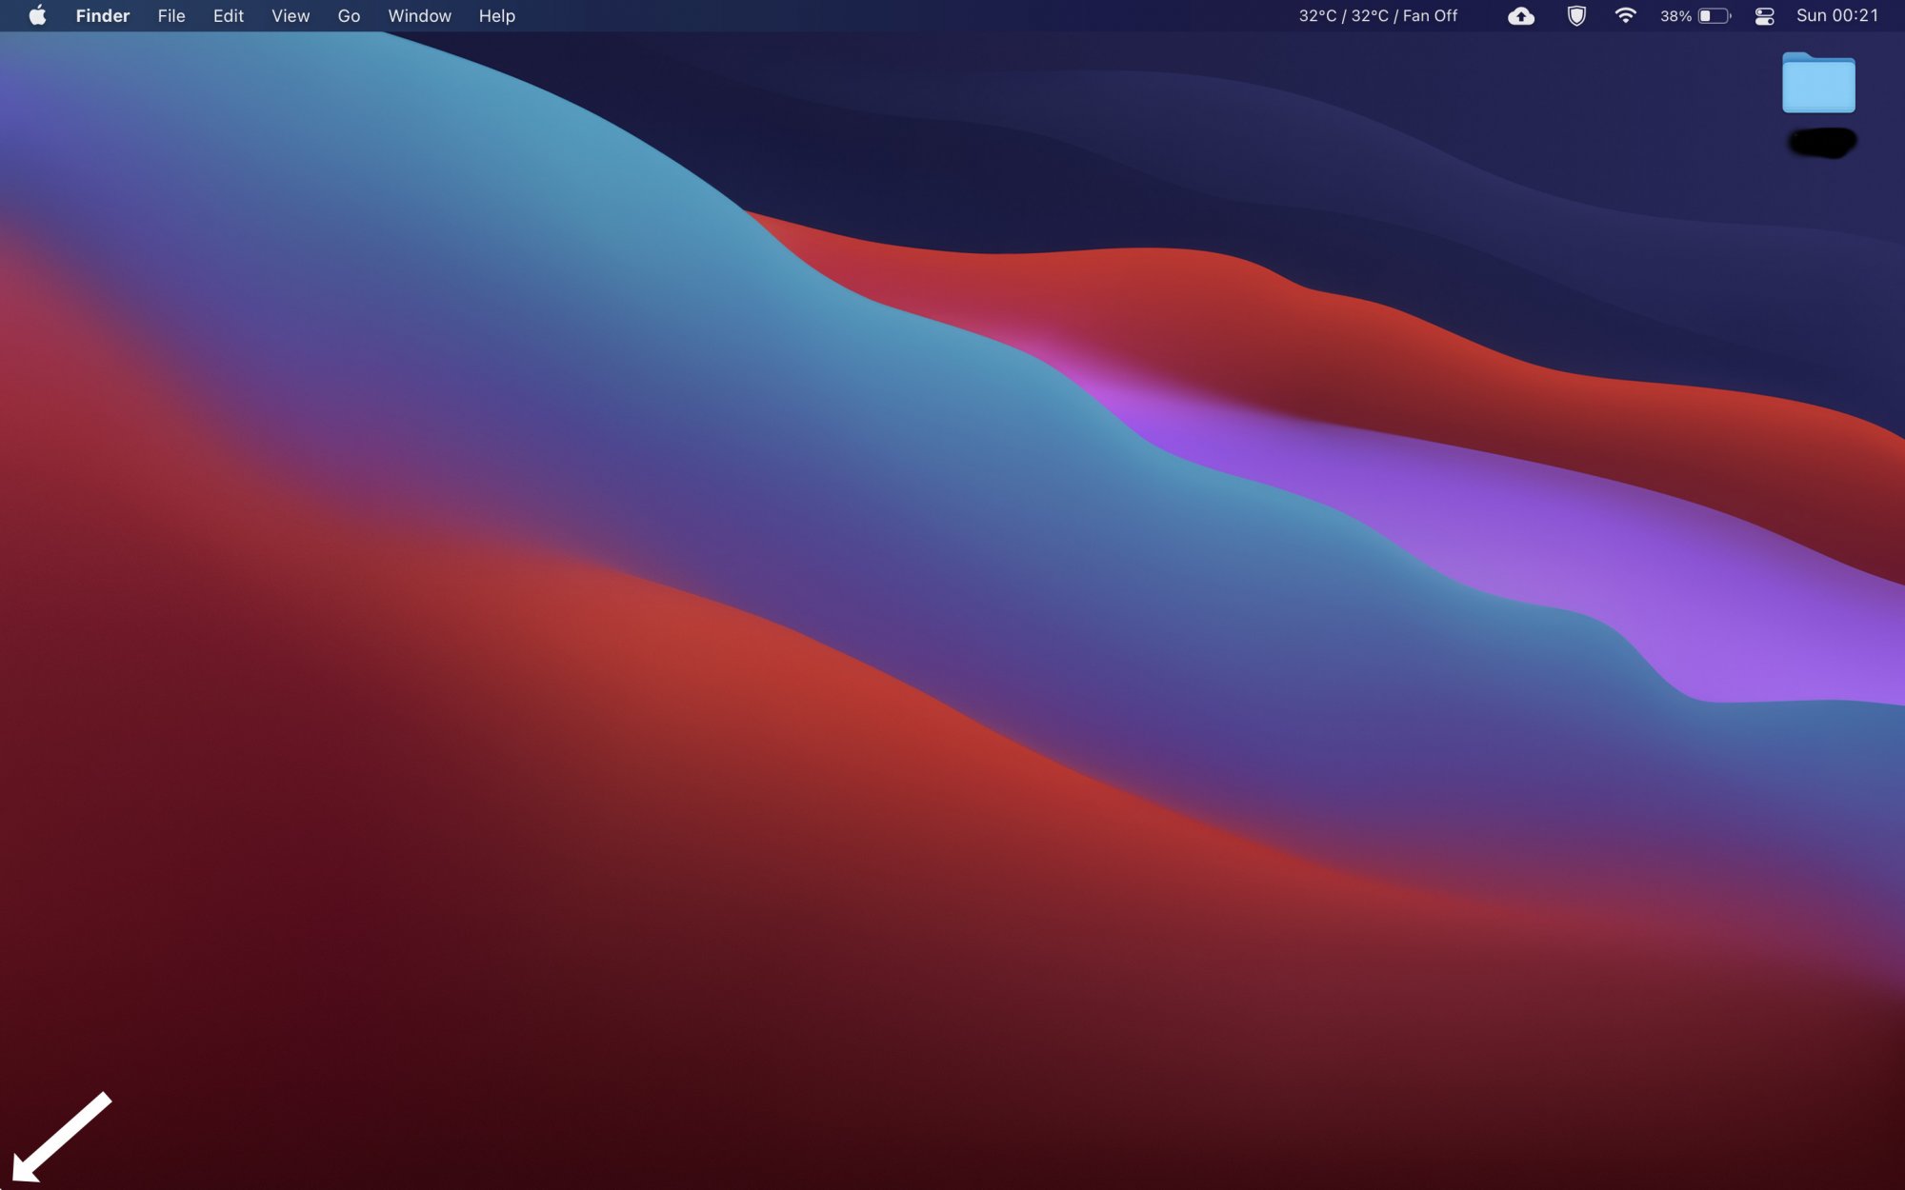Click the 32°C / Fan Off temperature readout
This screenshot has width=1905, height=1190.
(x=1377, y=15)
